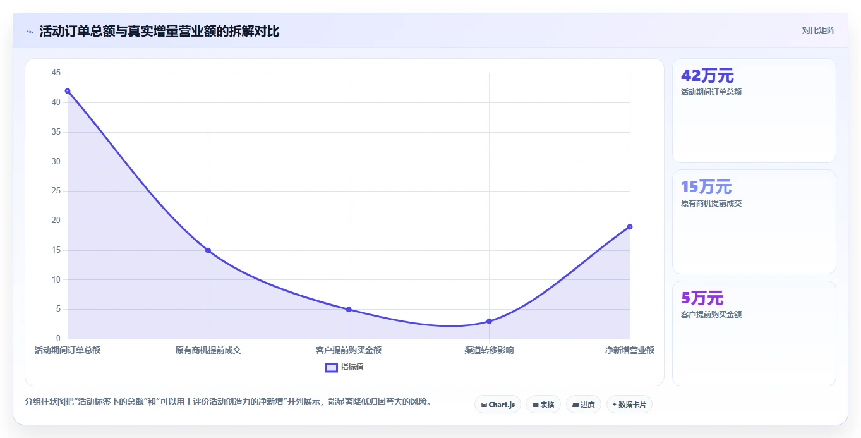Click the 42万元 value card
The height and width of the screenshot is (438, 861).
(x=754, y=111)
